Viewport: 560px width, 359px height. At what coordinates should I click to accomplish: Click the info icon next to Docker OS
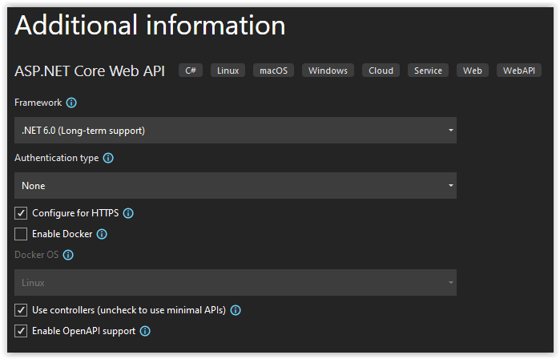tap(68, 255)
